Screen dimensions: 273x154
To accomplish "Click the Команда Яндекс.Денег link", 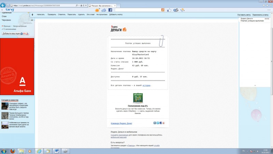I will pos(121,123).
